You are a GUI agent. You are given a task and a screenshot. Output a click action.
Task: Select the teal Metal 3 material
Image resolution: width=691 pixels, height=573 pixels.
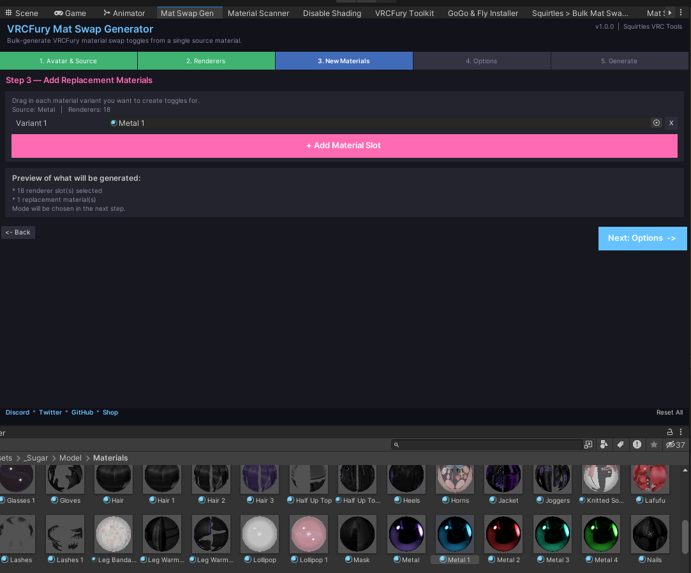click(x=553, y=539)
